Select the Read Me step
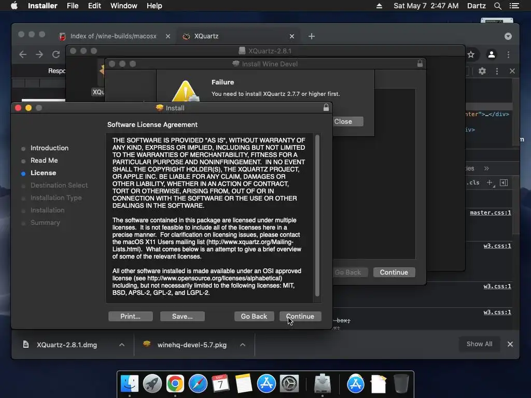 pos(44,160)
